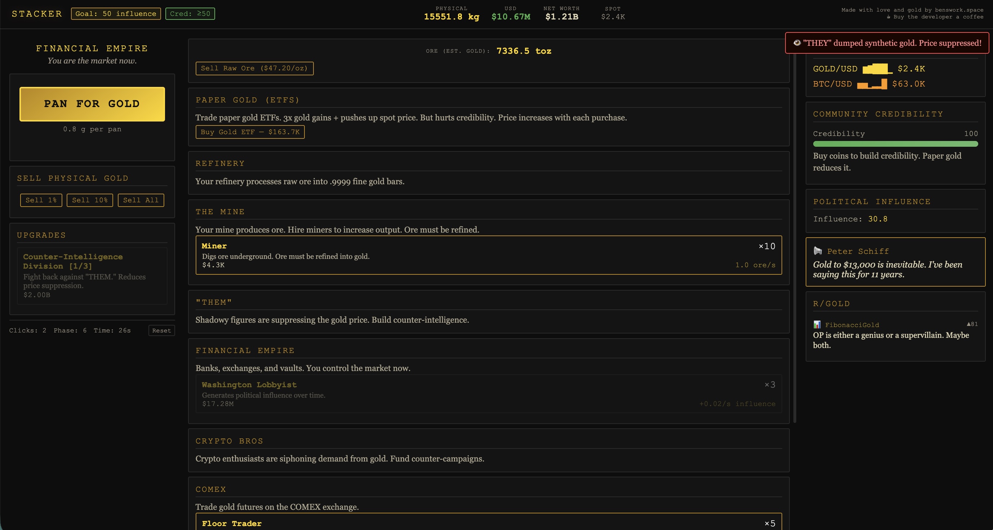Purchase the Washington Lobbyist

pyautogui.click(x=489, y=393)
